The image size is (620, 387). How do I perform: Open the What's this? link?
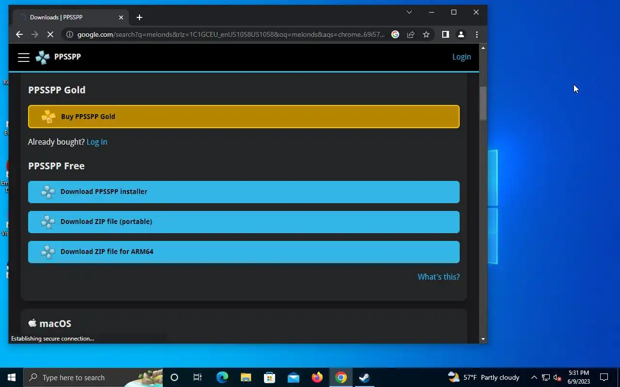(438, 277)
